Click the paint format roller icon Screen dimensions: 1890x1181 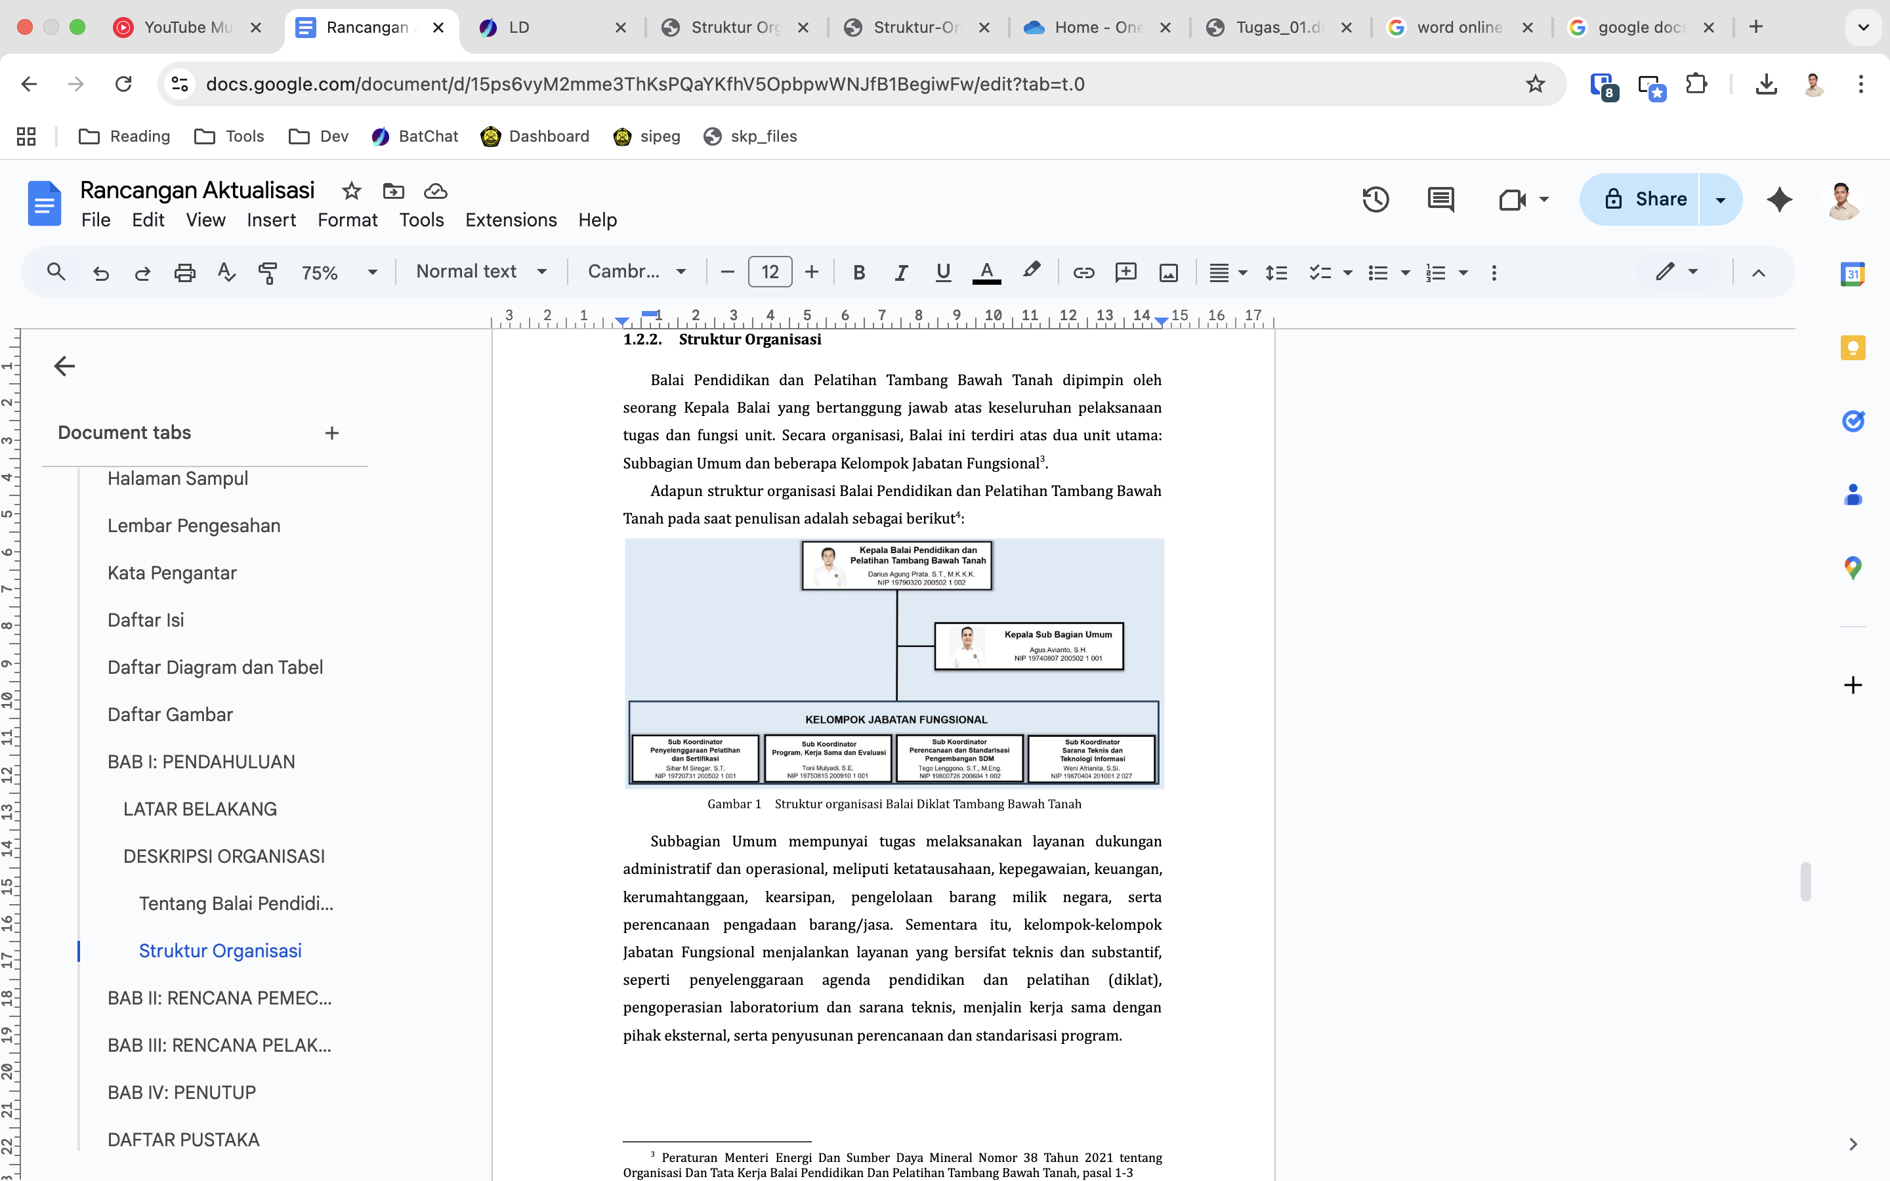click(268, 272)
